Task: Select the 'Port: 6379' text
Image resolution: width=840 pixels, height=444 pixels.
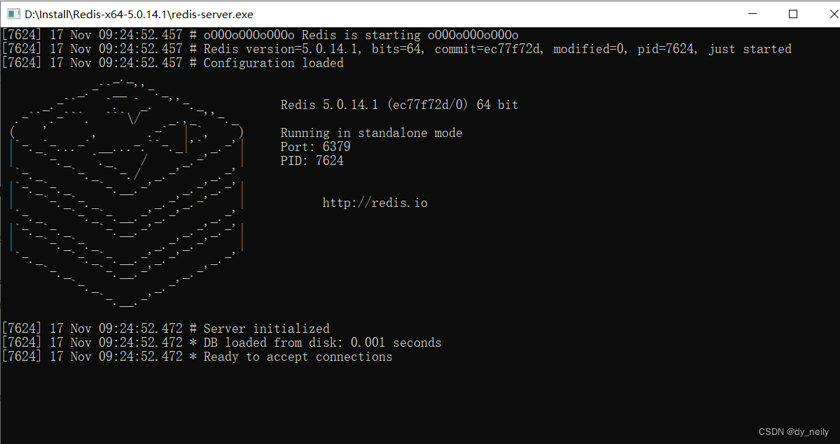Action: pos(315,146)
